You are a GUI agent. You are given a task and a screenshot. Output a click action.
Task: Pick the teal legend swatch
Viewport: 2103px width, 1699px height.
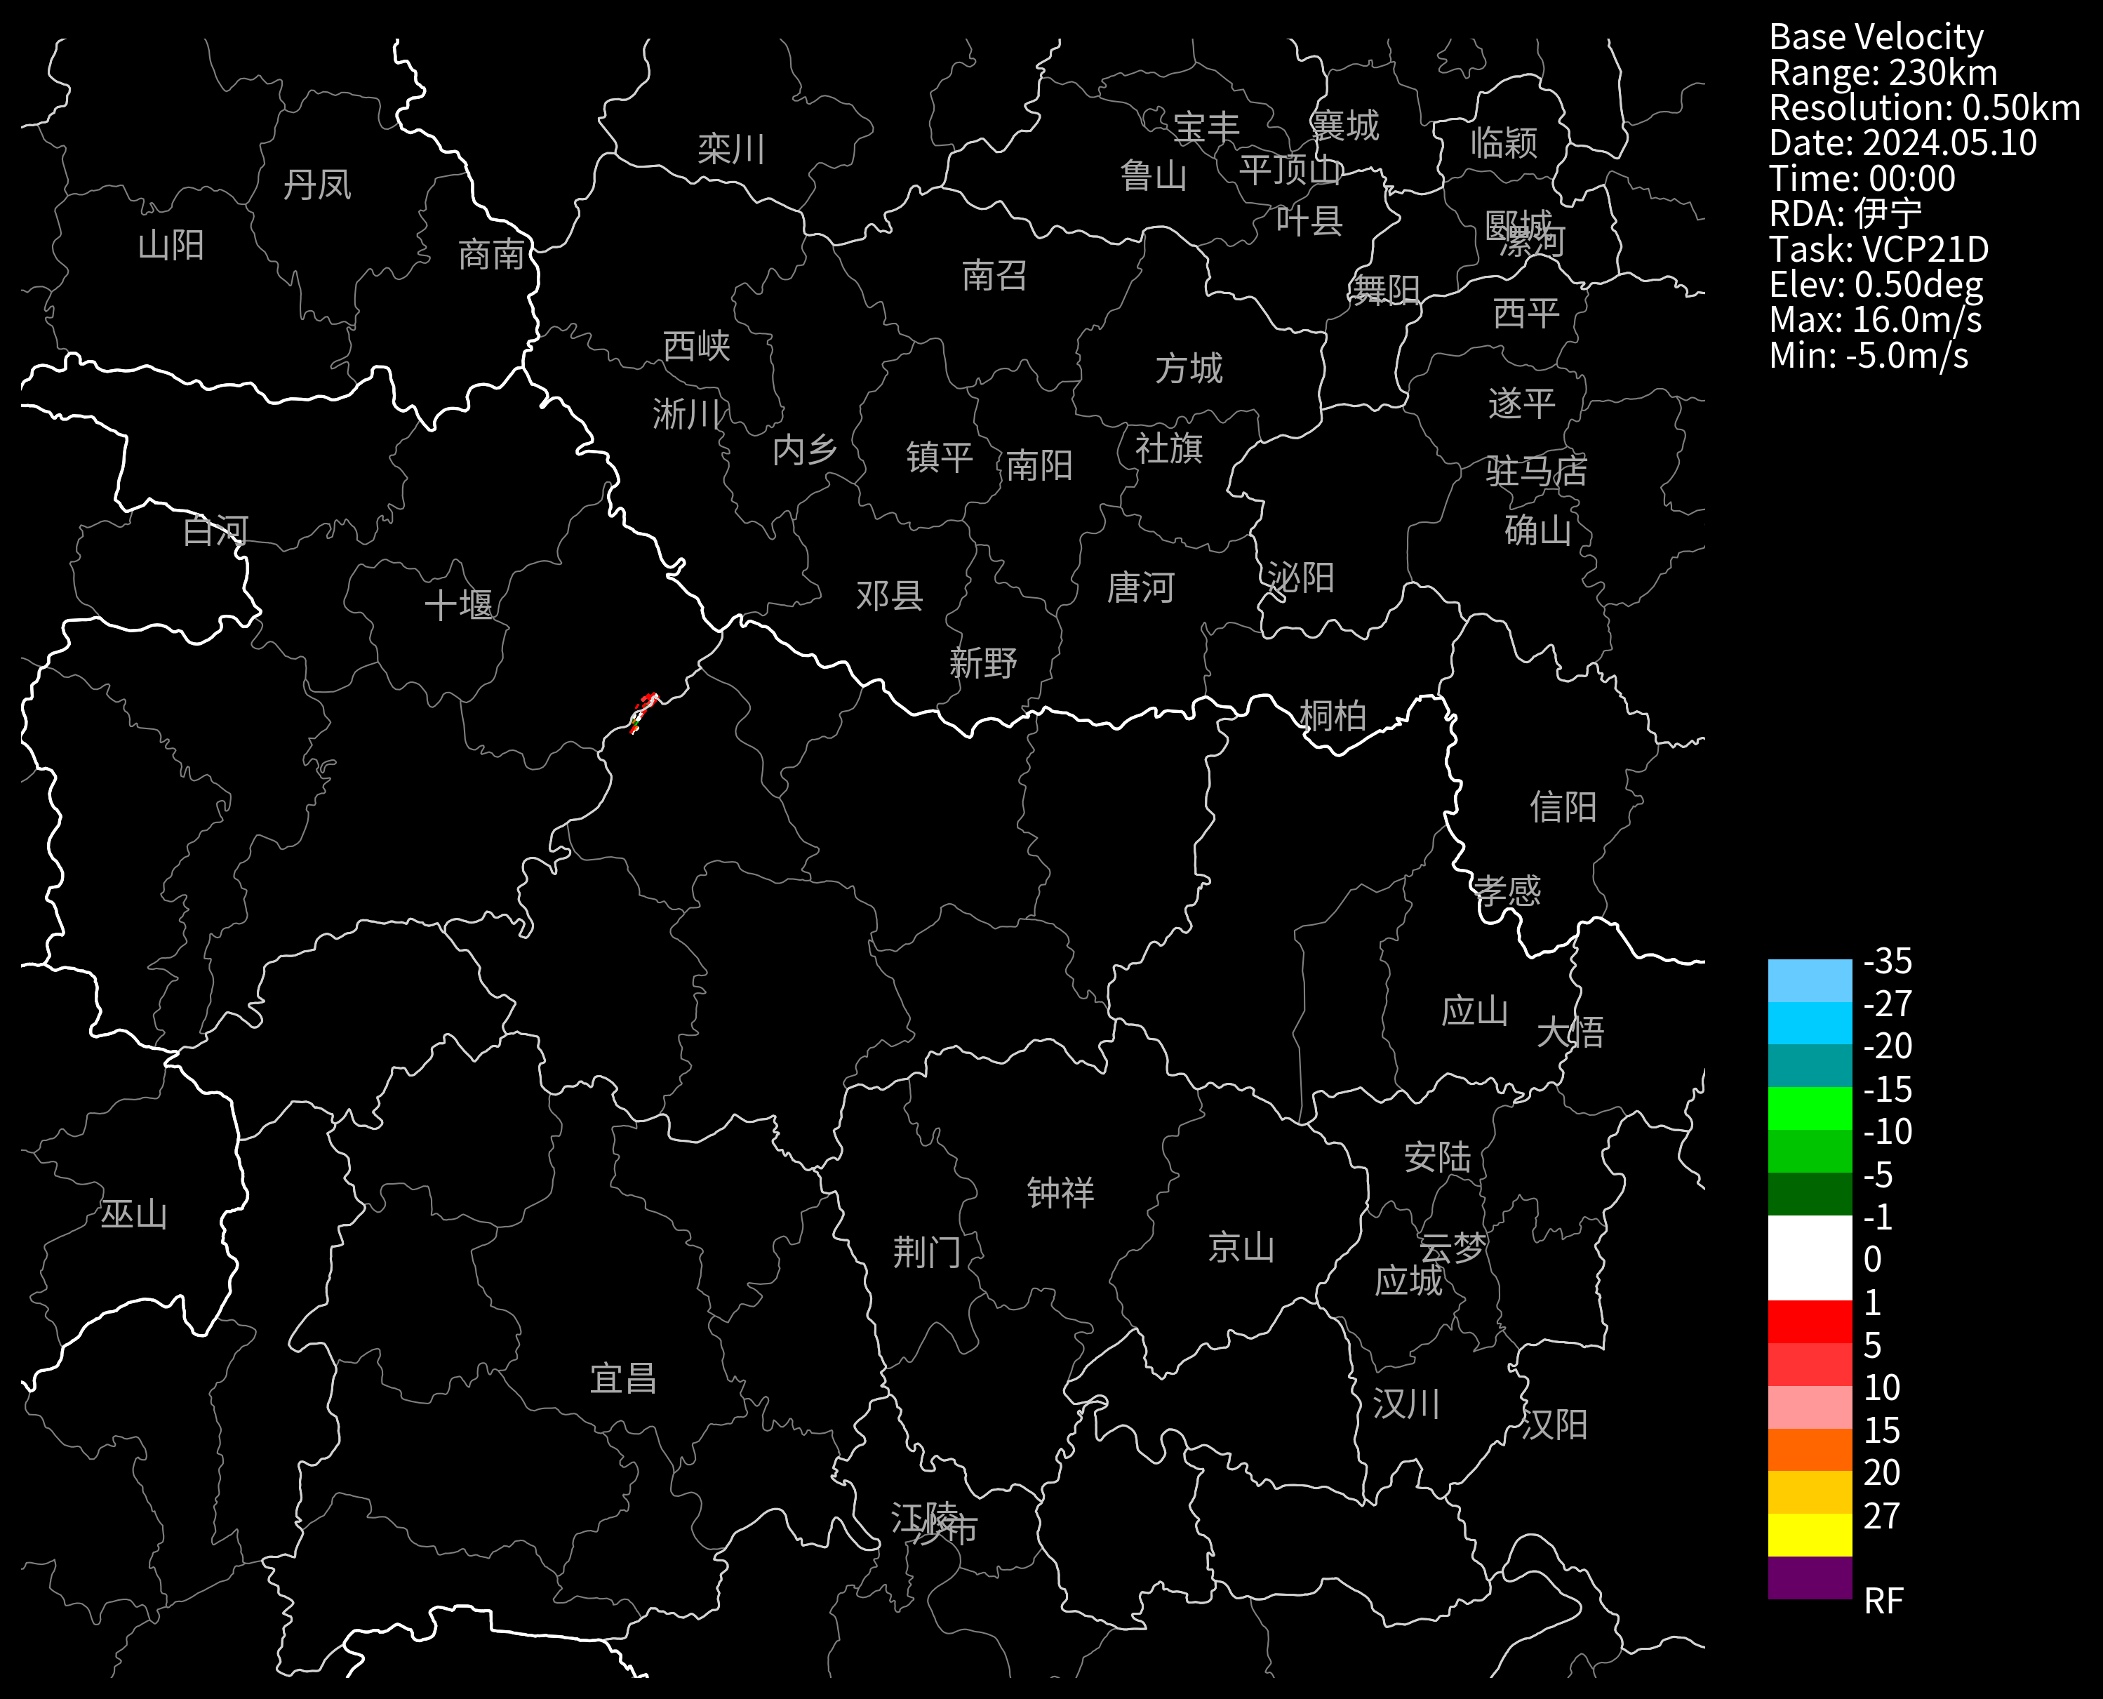(1810, 1066)
